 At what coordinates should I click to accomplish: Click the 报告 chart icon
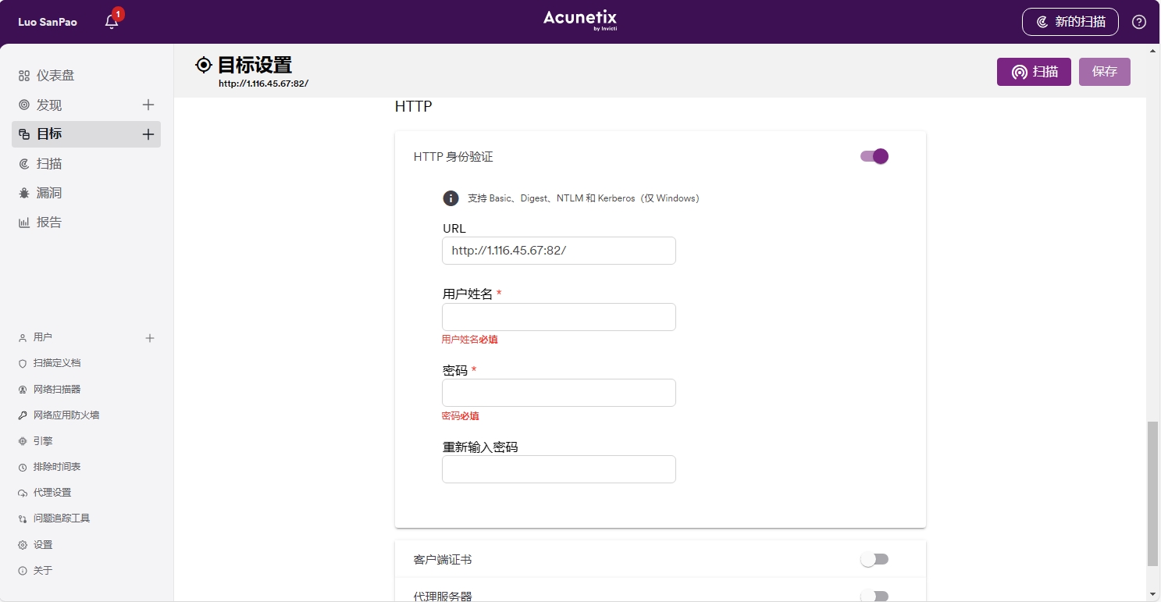pyautogui.click(x=24, y=223)
